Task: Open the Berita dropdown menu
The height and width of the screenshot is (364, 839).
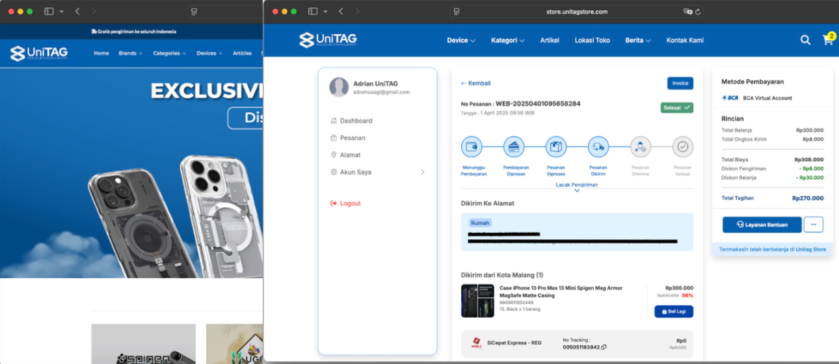Action: coord(638,40)
